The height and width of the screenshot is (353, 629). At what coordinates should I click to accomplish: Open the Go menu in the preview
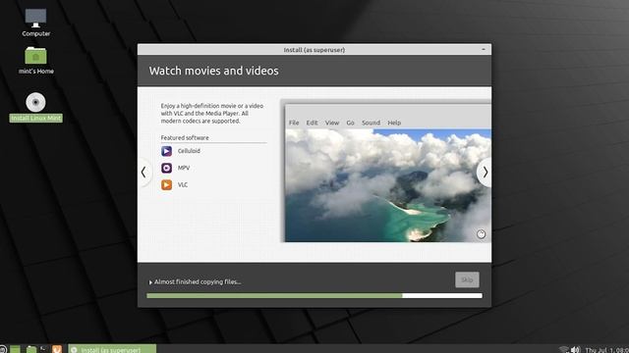(350, 123)
